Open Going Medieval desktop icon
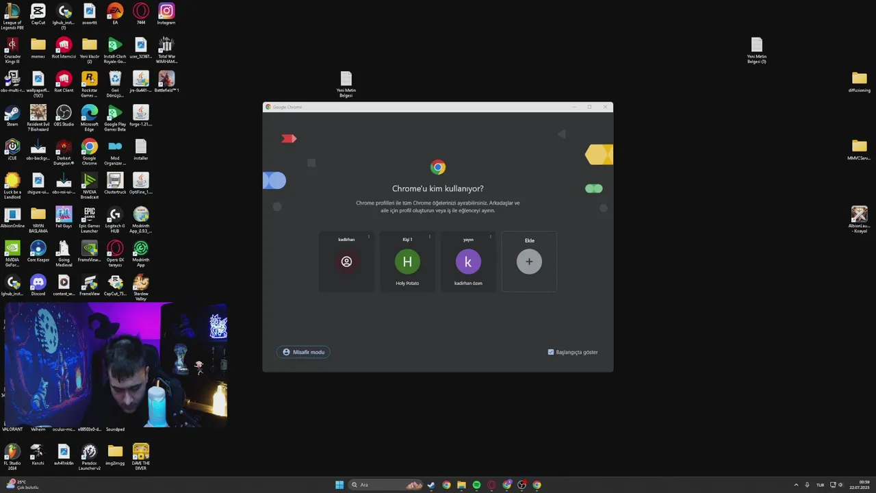Viewport: 876px width, 493px height. click(x=64, y=253)
